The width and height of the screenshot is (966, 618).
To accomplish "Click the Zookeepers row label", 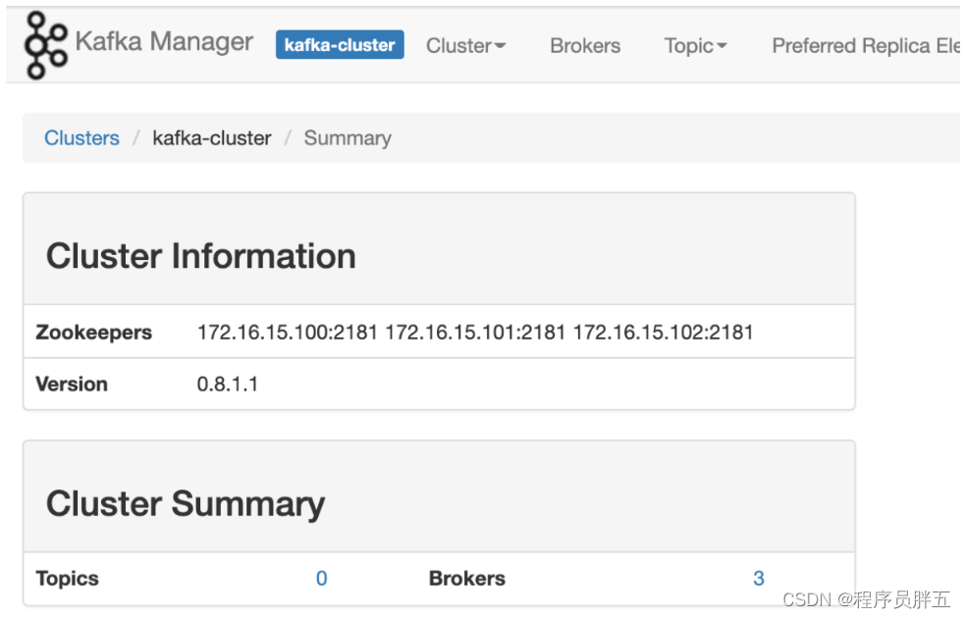I will tap(93, 333).
